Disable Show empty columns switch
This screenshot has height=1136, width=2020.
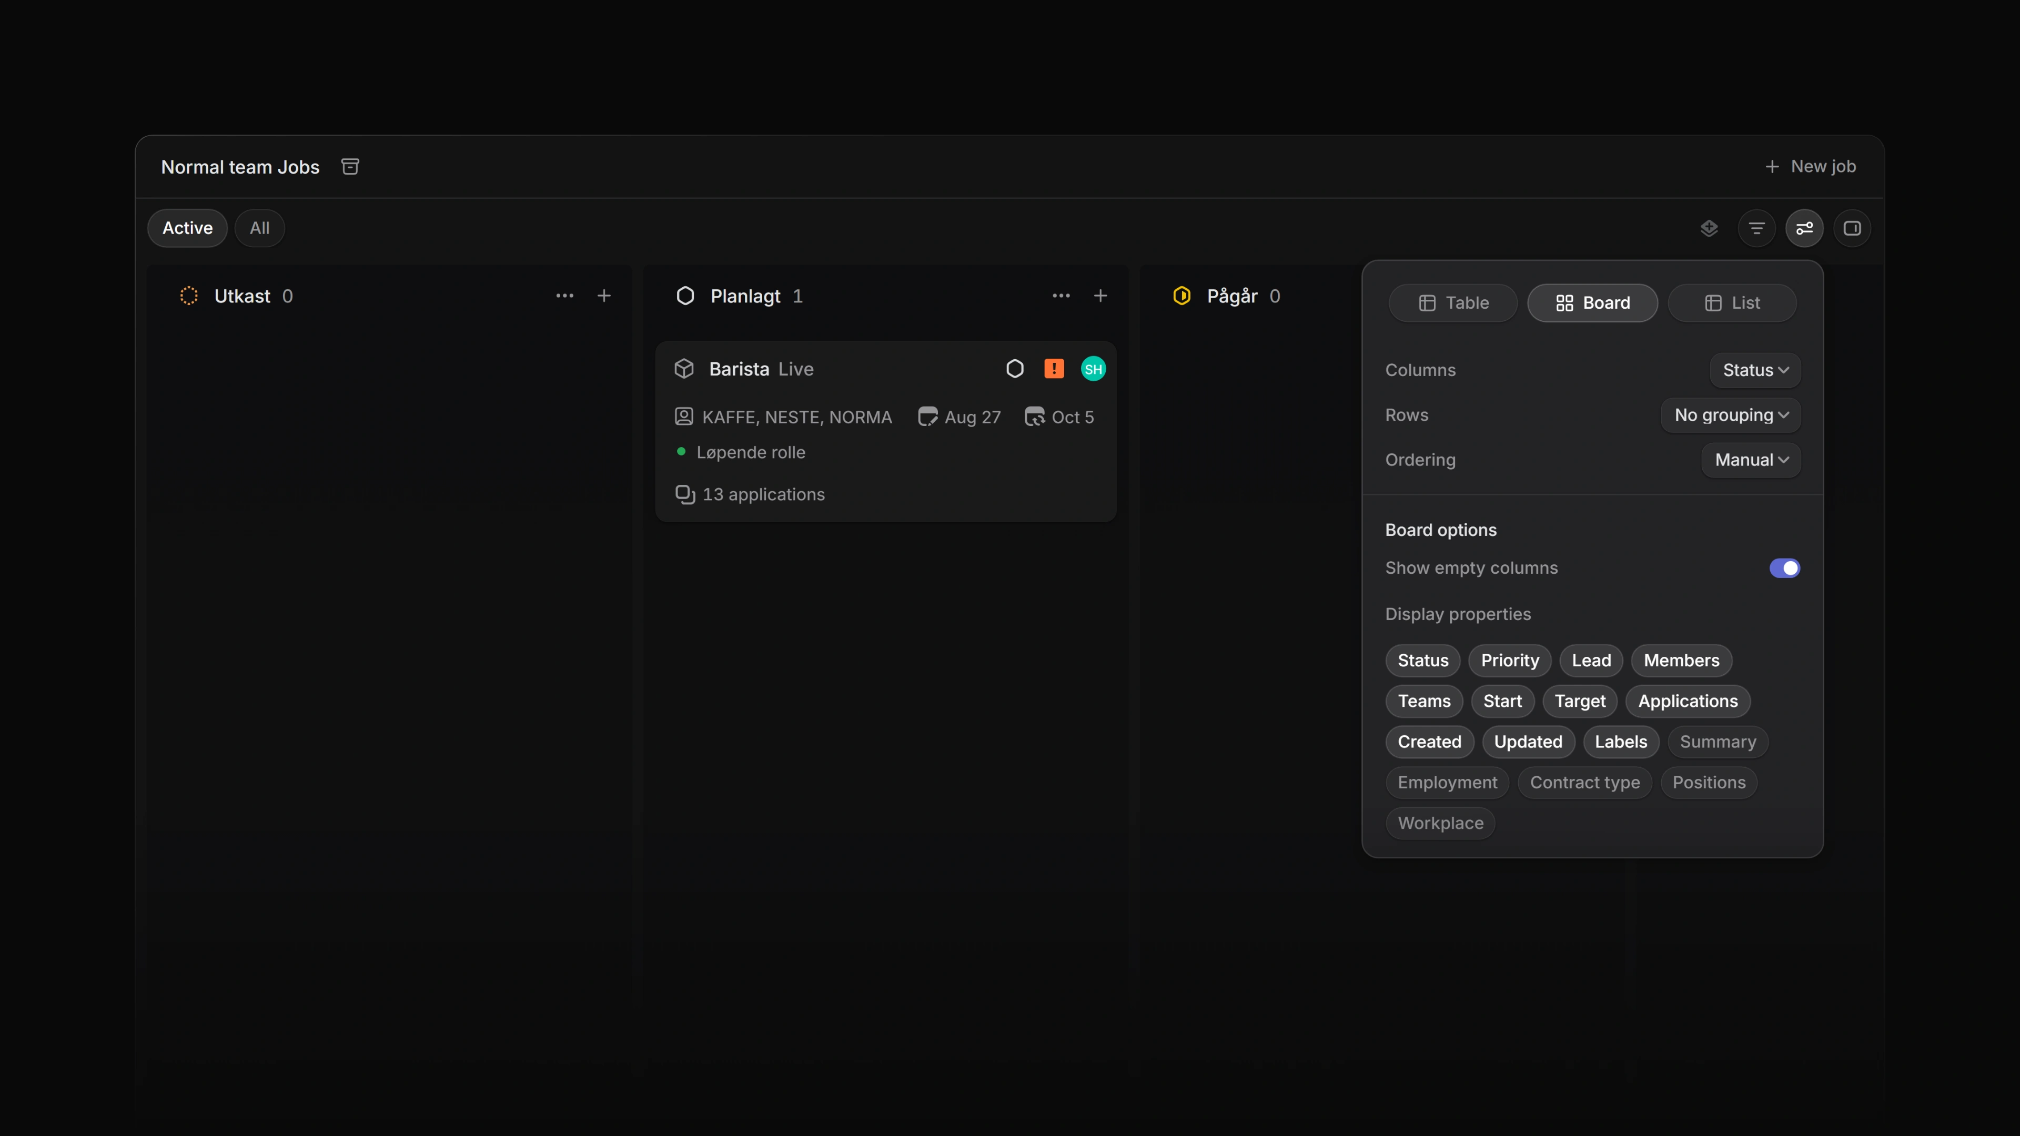coord(1784,567)
